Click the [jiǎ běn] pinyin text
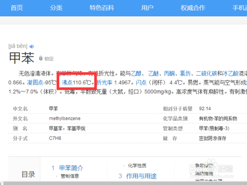Viewport: 247px width, 185px height. coord(18,46)
